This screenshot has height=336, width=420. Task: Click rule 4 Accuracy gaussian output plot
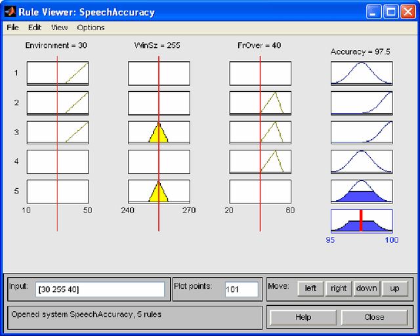[362, 162]
